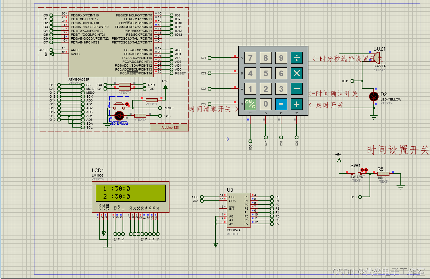
Task: Select the ATMEGA328P microcontroller body
Action: [111, 44]
